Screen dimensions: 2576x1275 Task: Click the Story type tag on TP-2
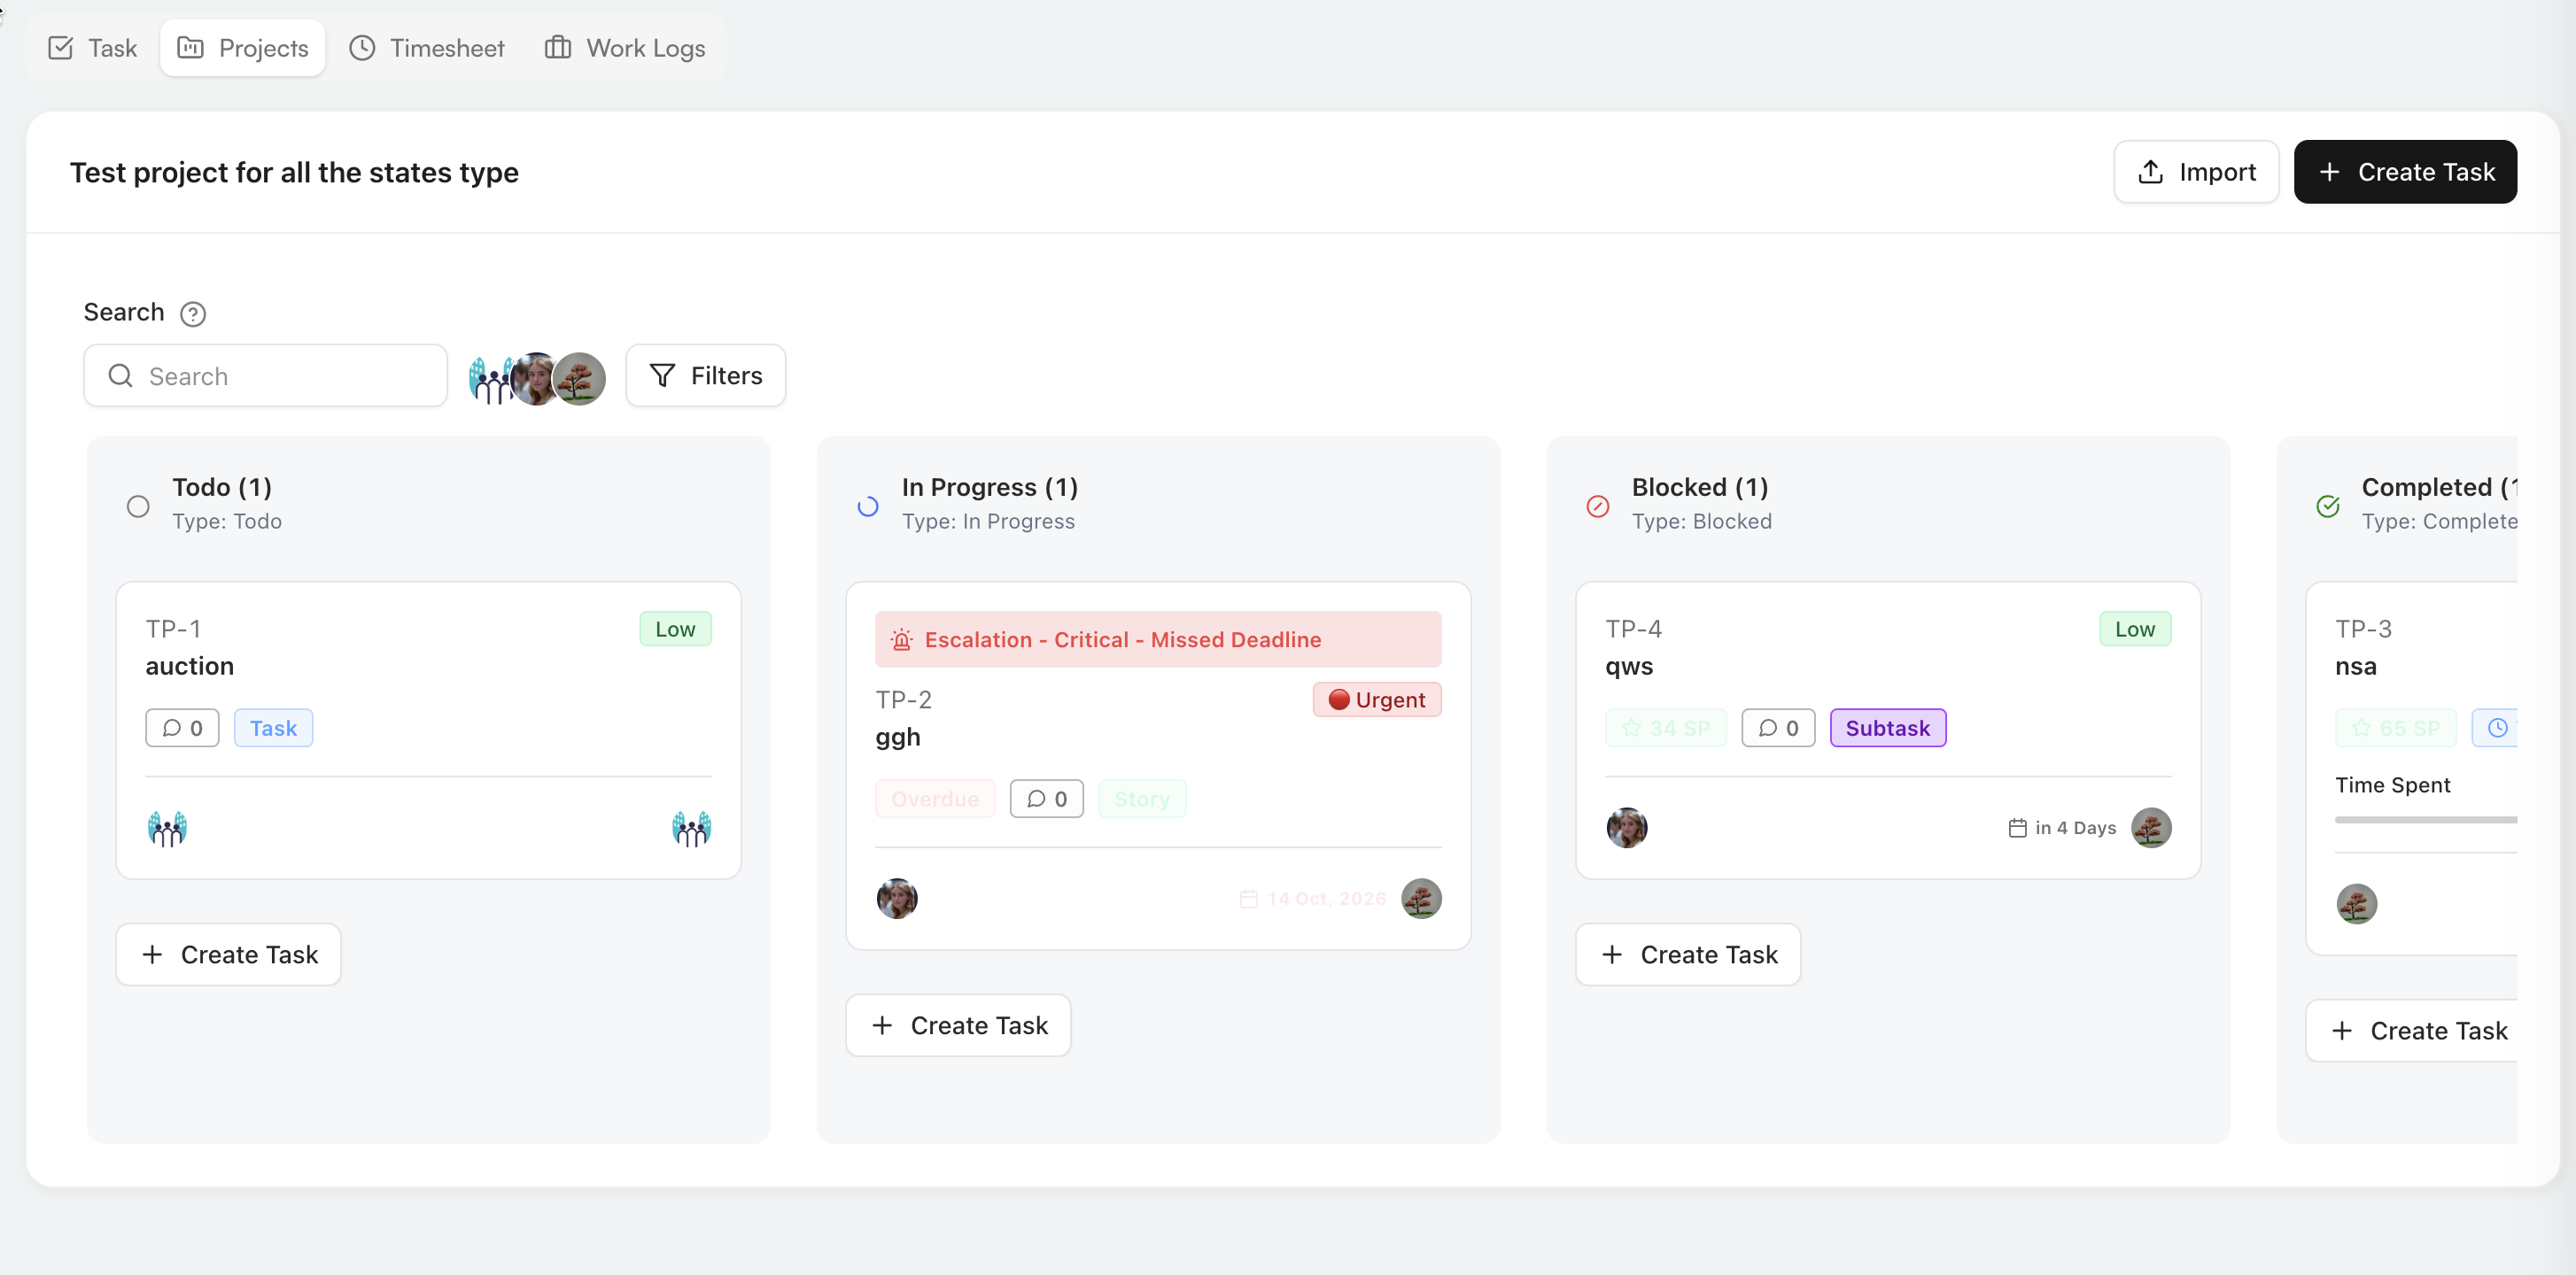point(1142,799)
